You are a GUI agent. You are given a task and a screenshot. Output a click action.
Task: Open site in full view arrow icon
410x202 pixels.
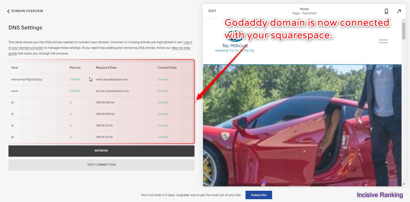[399, 11]
